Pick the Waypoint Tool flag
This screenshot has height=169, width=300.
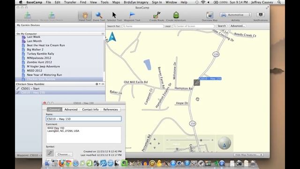pyautogui.click(x=132, y=16)
